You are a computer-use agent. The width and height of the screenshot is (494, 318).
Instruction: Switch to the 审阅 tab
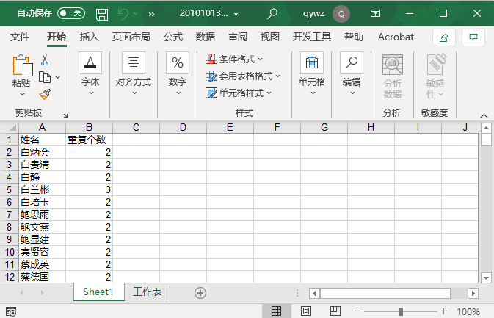pyautogui.click(x=238, y=37)
